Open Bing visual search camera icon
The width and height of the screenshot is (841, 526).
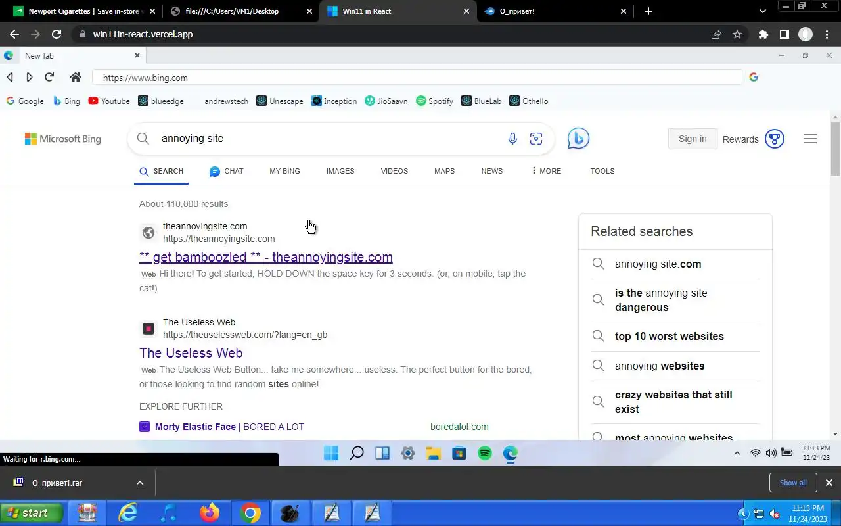(x=536, y=139)
